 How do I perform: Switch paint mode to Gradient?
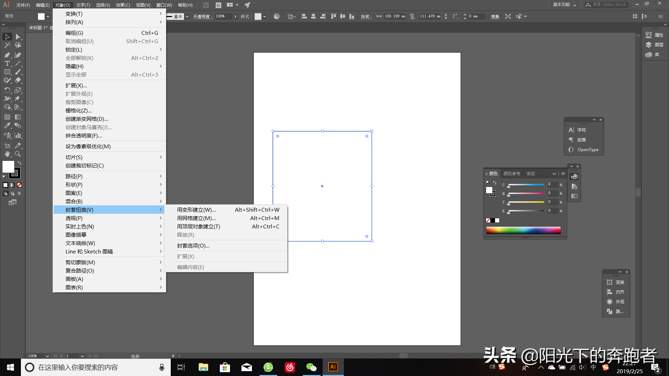pos(12,185)
